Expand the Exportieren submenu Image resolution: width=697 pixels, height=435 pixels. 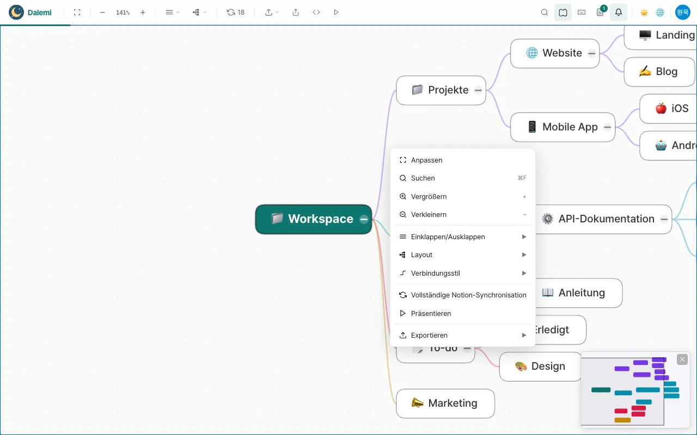click(463, 335)
